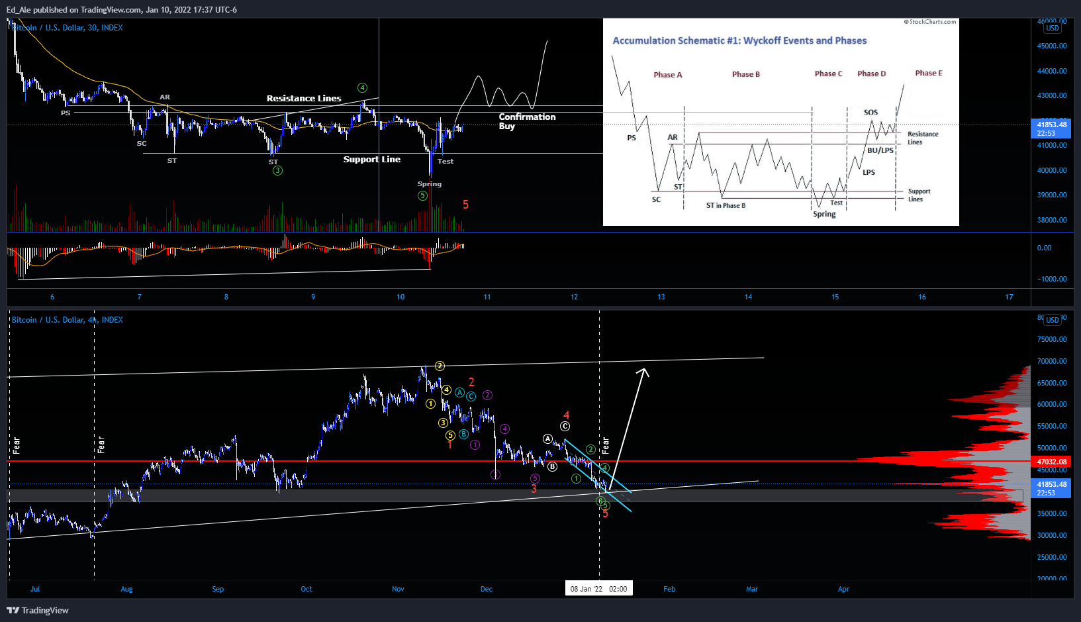Click the 'Aug' label on the time axis

126,589
